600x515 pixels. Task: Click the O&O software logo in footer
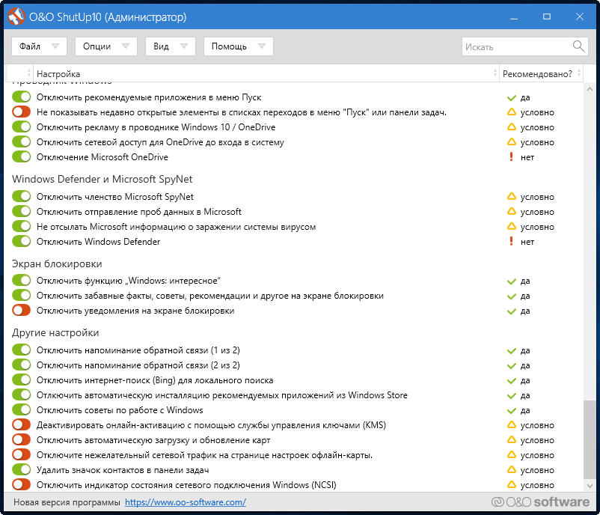coord(540,502)
